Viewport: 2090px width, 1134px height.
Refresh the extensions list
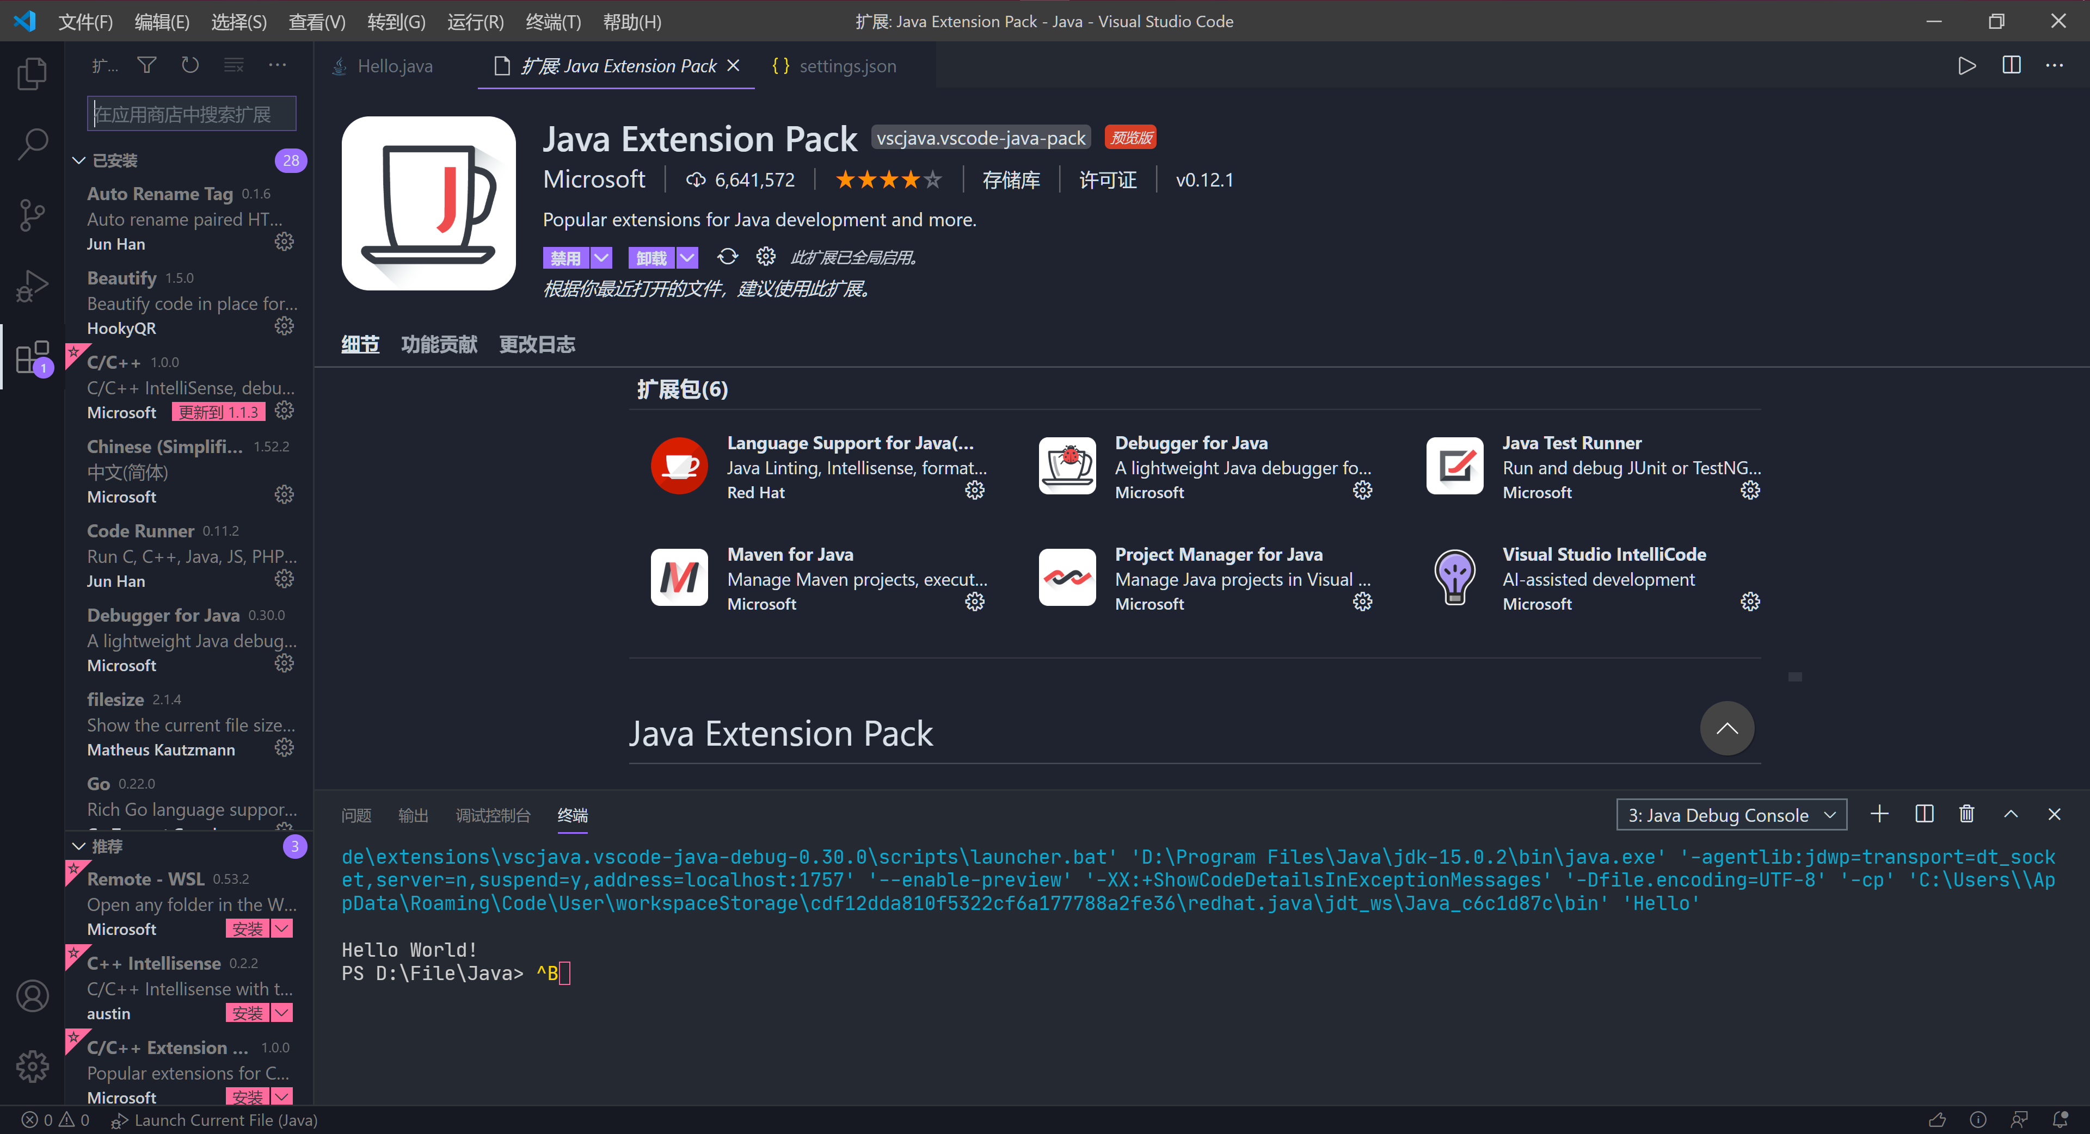click(190, 65)
